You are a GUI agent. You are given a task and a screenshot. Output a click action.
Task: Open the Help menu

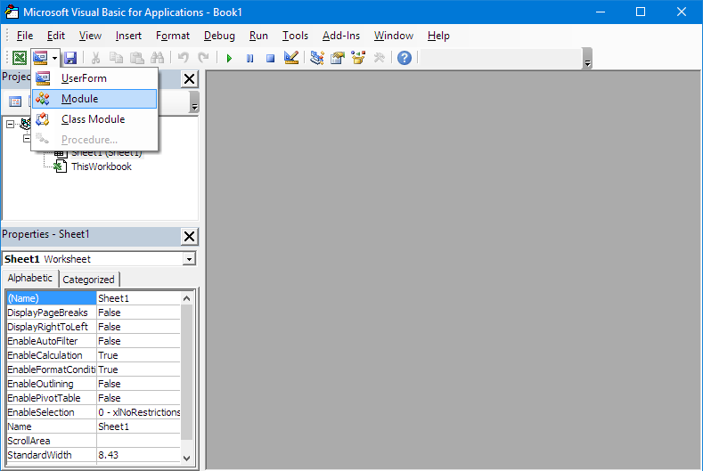(438, 36)
